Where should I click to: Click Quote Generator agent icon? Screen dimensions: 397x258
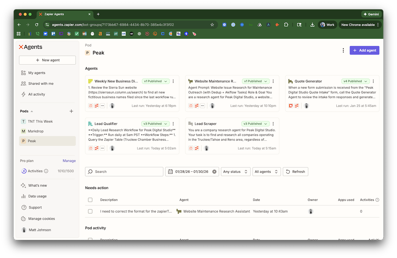tap(291, 81)
